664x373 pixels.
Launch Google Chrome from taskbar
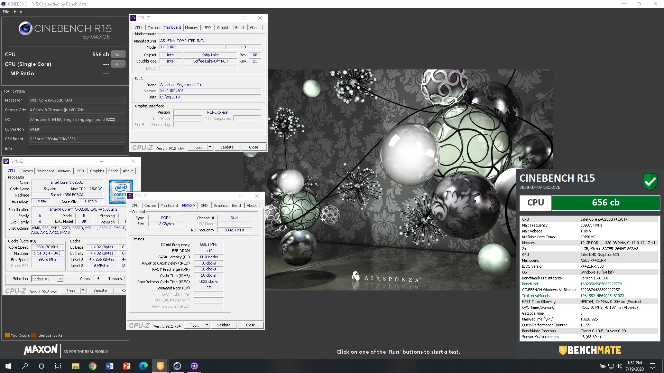(x=92, y=366)
